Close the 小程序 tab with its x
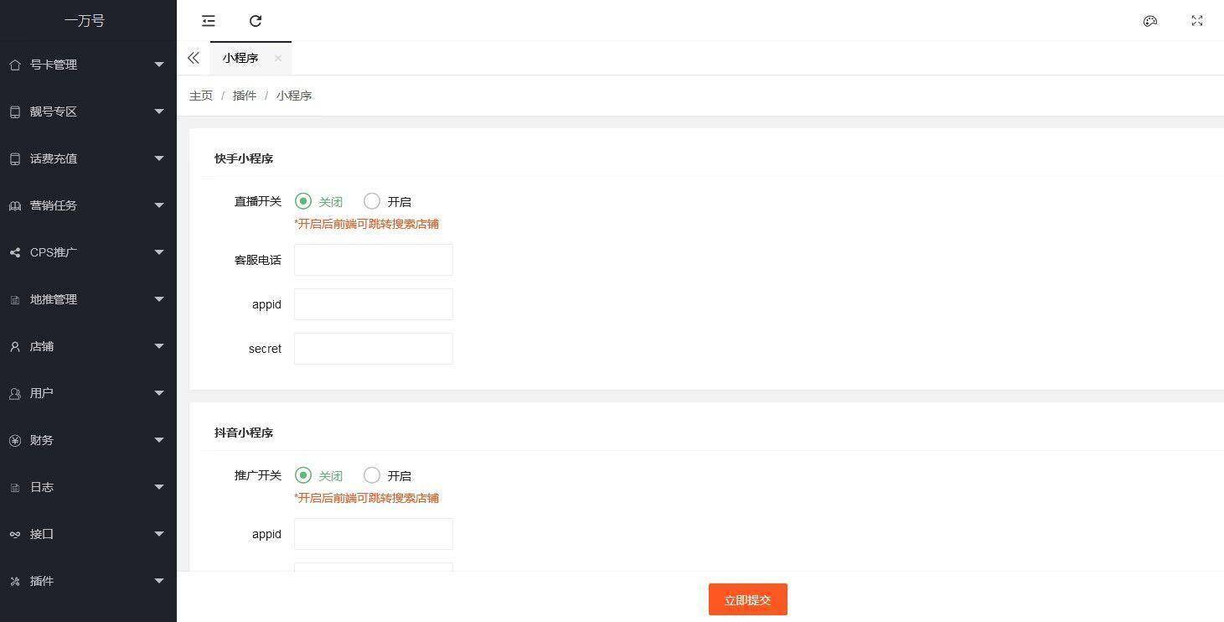This screenshot has height=622, width=1224. point(278,58)
